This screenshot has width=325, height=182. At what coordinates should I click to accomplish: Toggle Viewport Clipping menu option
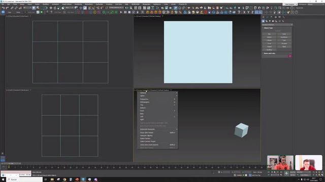pos(157,135)
